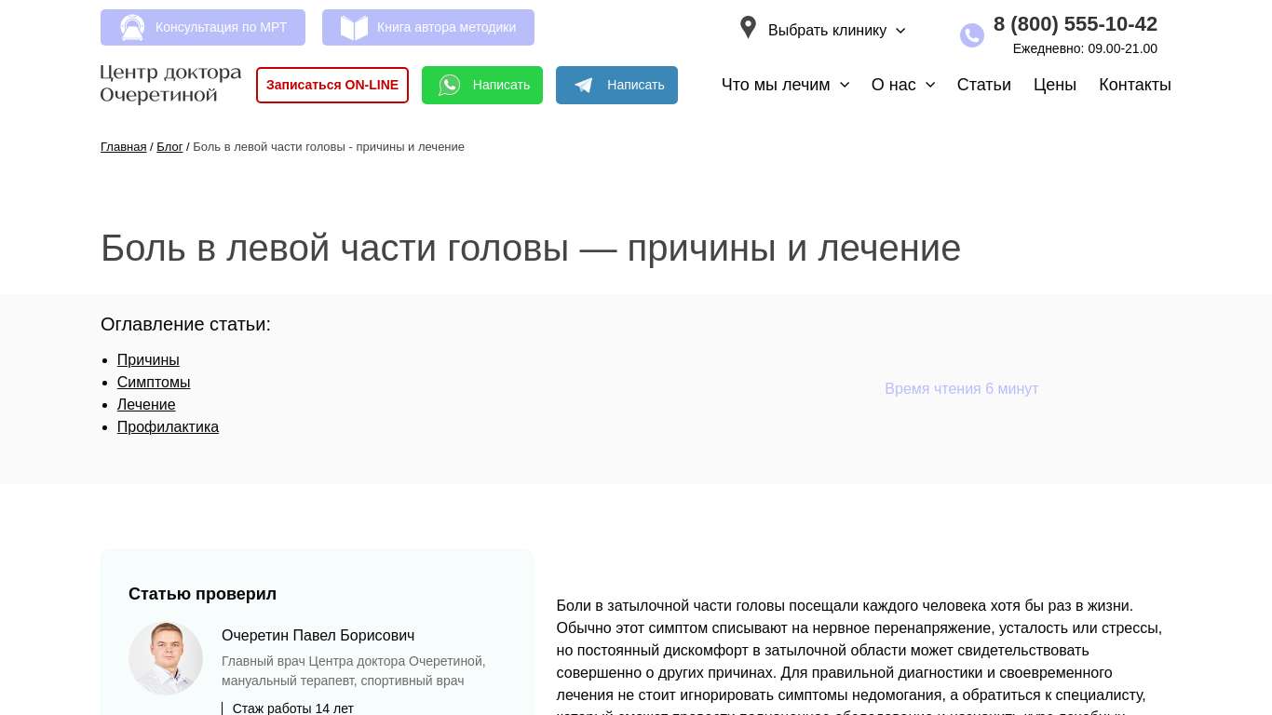Jump to the Причины section
Image resolution: width=1272 pixels, height=715 pixels.
(x=148, y=360)
